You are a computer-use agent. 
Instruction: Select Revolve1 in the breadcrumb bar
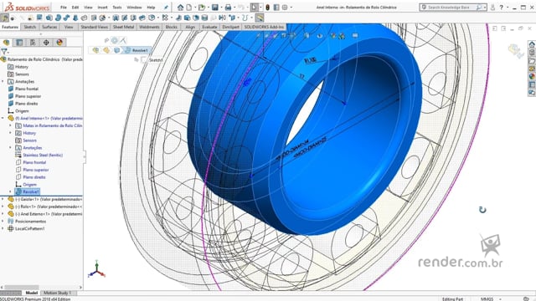[x=137, y=50]
